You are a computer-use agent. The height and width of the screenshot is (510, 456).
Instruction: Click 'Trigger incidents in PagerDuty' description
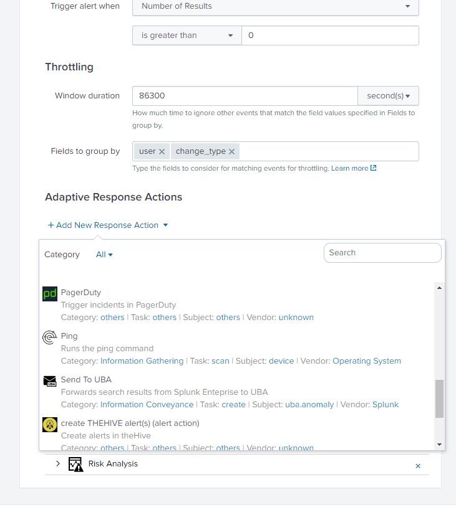[119, 305]
